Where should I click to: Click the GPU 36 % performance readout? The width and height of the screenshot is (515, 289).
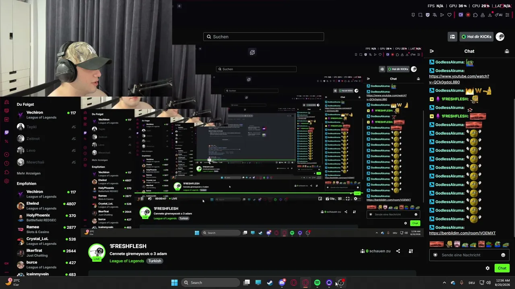tap(458, 6)
